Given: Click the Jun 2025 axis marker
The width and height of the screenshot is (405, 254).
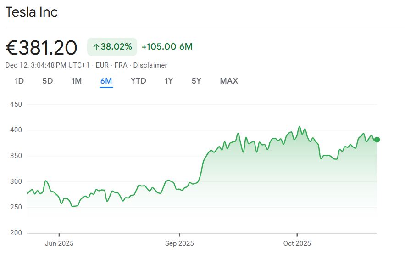Looking at the screenshot, I should pyautogui.click(x=59, y=243).
